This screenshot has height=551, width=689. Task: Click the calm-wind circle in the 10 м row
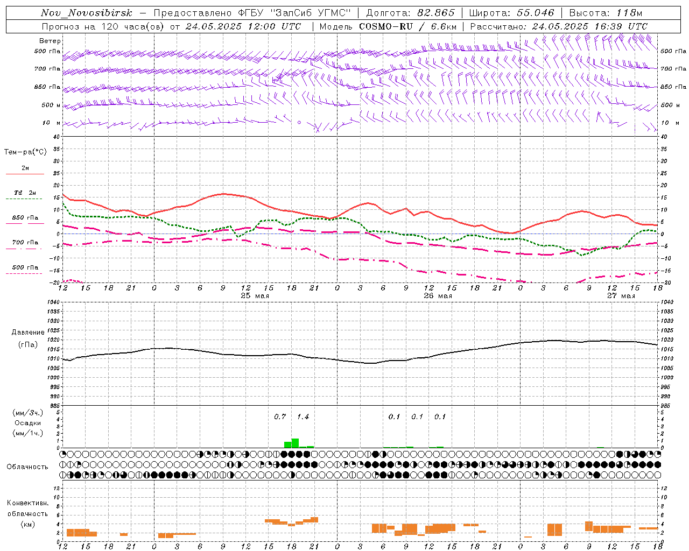[299, 123]
